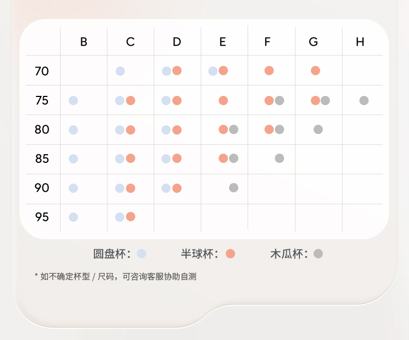
Task: Click the orange dot in 95 C cell
Action: [130, 216]
